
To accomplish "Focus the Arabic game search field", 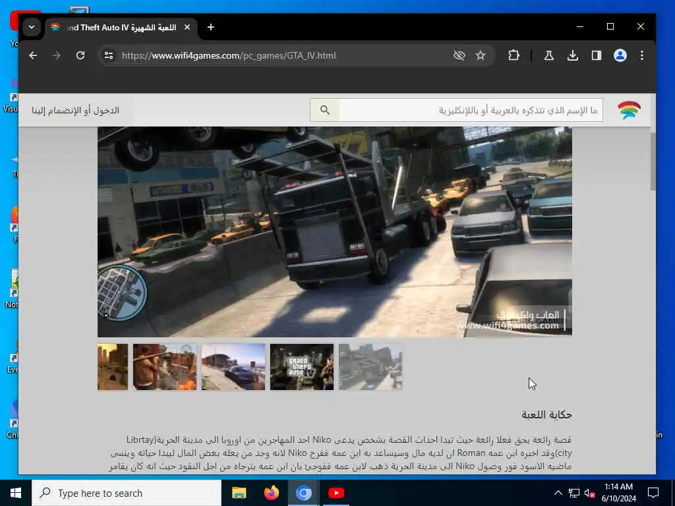I will click(471, 110).
